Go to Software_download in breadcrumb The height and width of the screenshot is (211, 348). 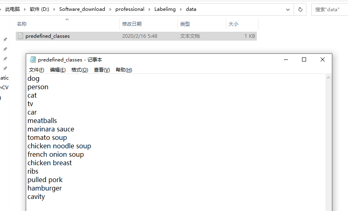(x=82, y=9)
